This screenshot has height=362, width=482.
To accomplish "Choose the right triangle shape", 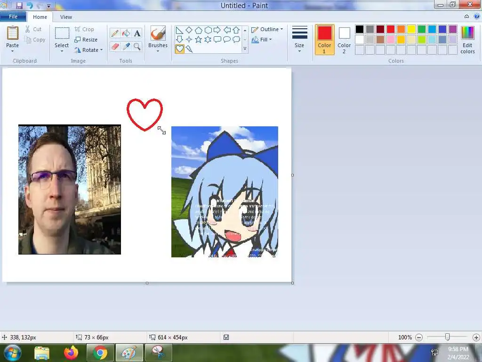I will (179, 30).
